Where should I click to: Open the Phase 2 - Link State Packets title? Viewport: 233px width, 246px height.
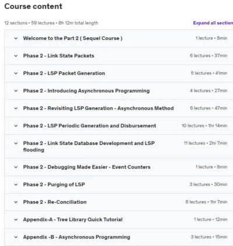tap(59, 56)
